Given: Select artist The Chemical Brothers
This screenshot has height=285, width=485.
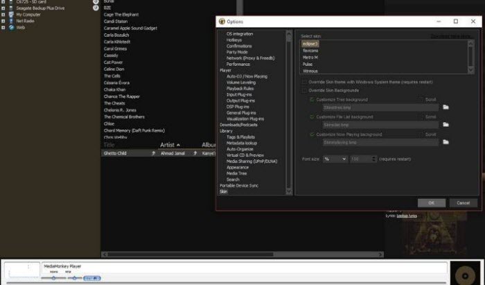Looking at the screenshot, I should [124, 117].
